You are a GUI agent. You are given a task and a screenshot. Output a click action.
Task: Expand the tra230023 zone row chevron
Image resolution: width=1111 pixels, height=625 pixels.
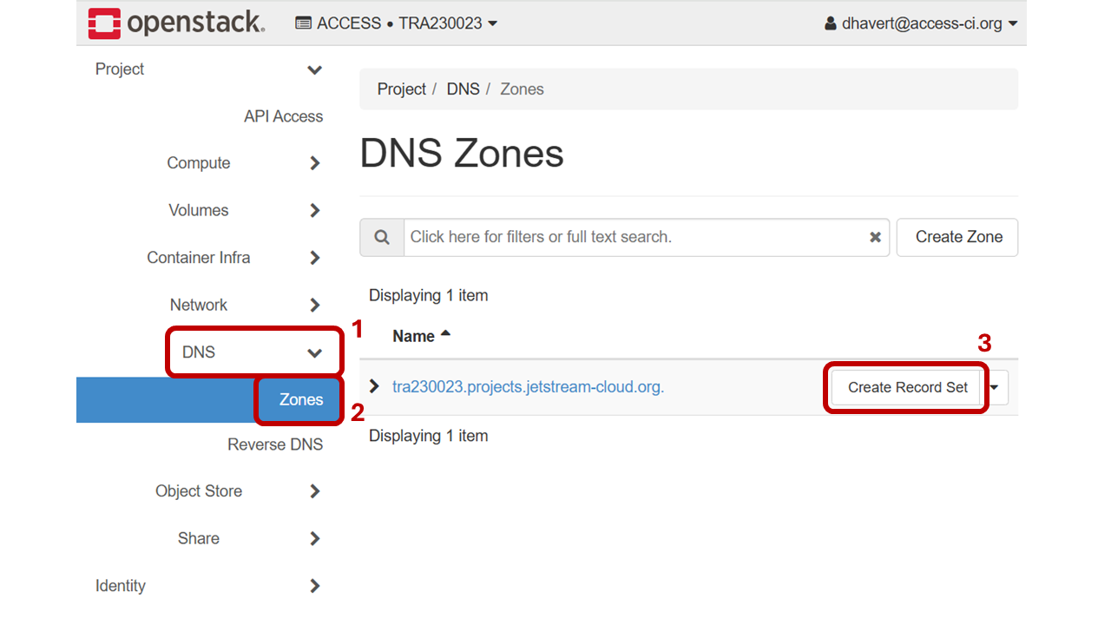point(374,386)
